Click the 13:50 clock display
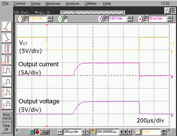 coord(165,3)
